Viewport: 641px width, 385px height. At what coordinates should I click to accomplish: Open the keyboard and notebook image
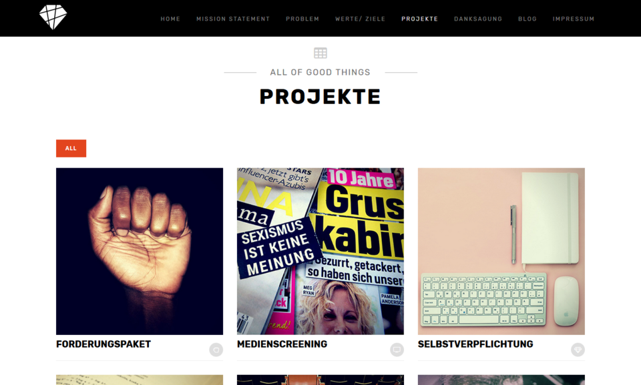point(501,252)
